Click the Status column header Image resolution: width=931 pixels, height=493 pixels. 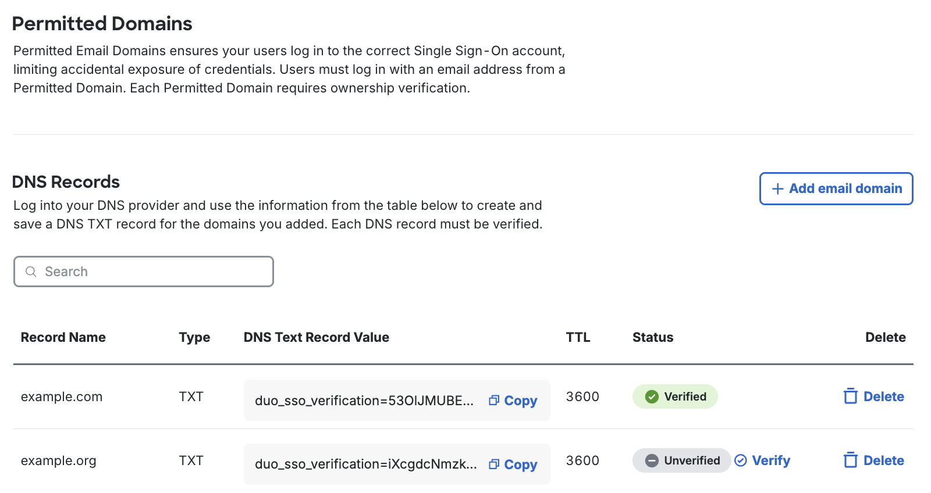click(x=653, y=337)
